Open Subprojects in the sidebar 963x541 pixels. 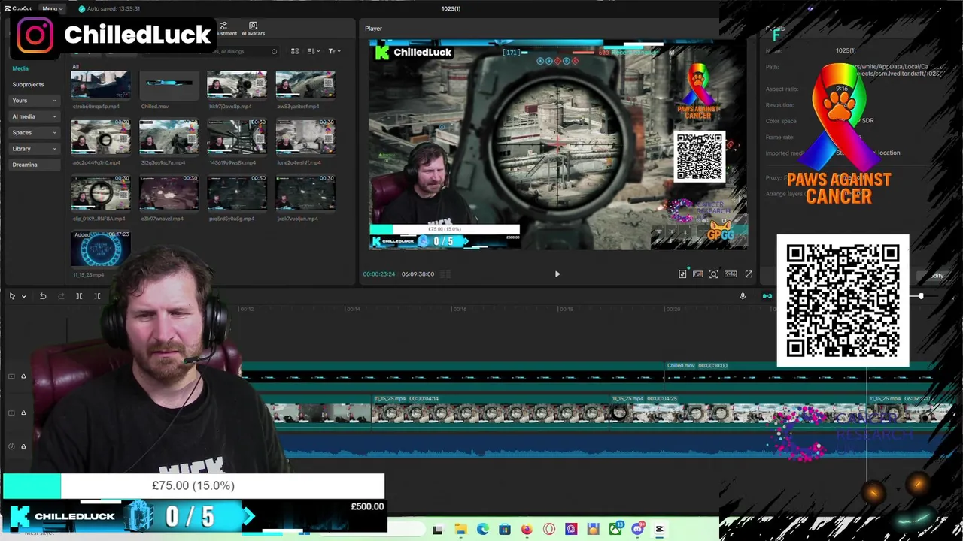coord(28,85)
